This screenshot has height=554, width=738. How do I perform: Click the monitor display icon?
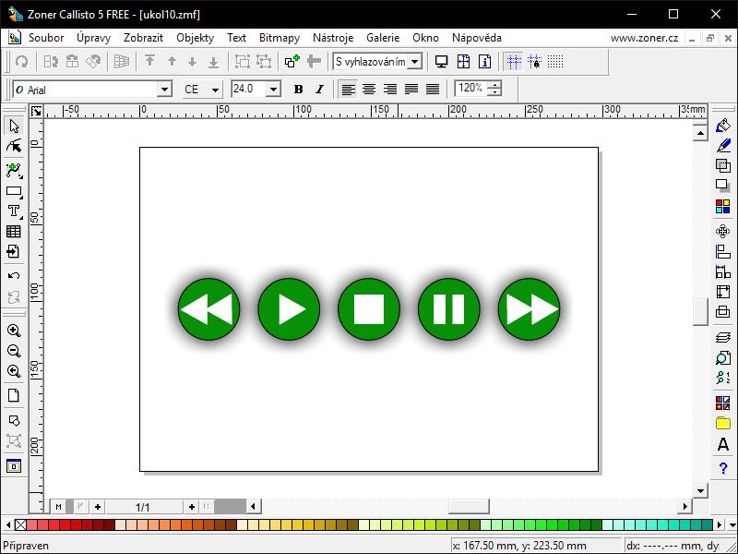441,62
